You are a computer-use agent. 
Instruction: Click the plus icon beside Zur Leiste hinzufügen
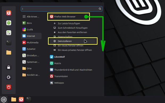(55, 23)
